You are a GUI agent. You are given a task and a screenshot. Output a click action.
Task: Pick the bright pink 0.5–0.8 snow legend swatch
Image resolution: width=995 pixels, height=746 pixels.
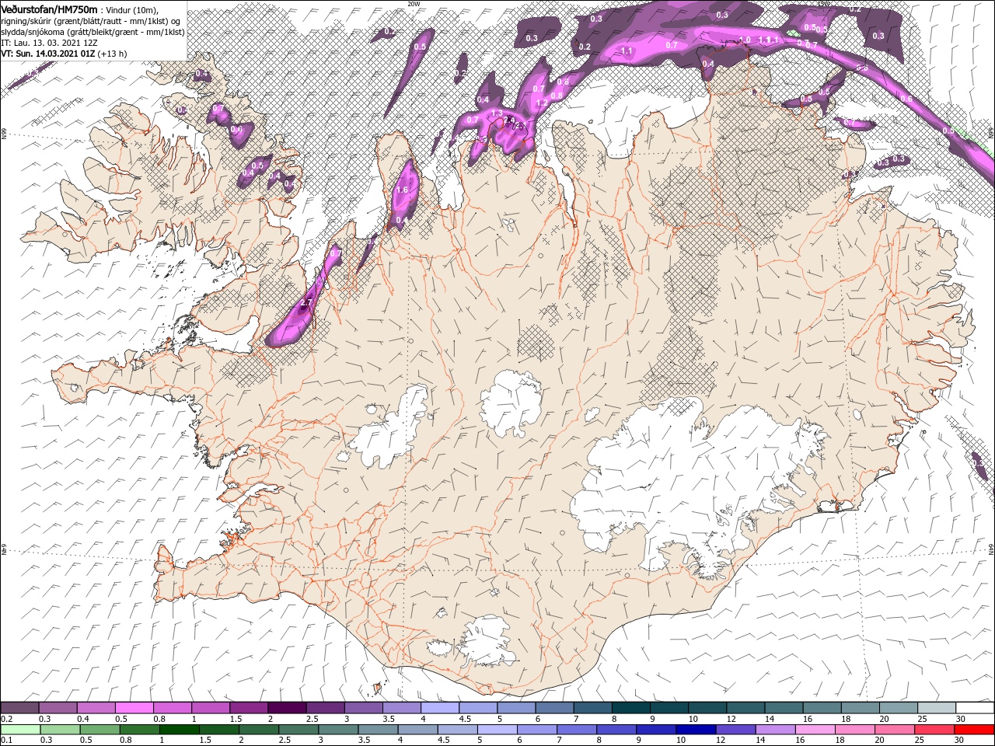coord(134,708)
